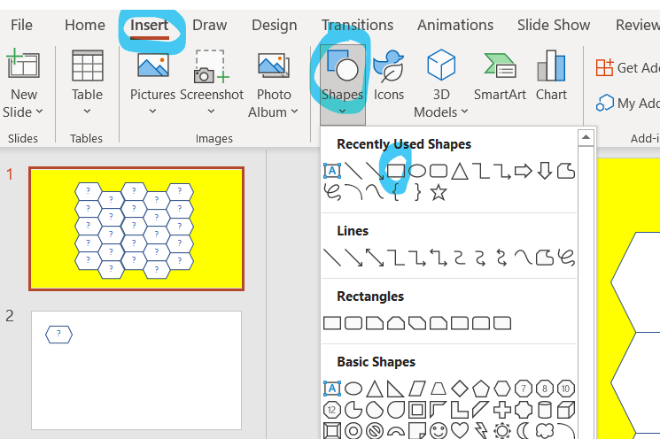The width and height of the screenshot is (660, 439).
Task: Choose the heart shape in Basic Shapes
Action: [460, 431]
